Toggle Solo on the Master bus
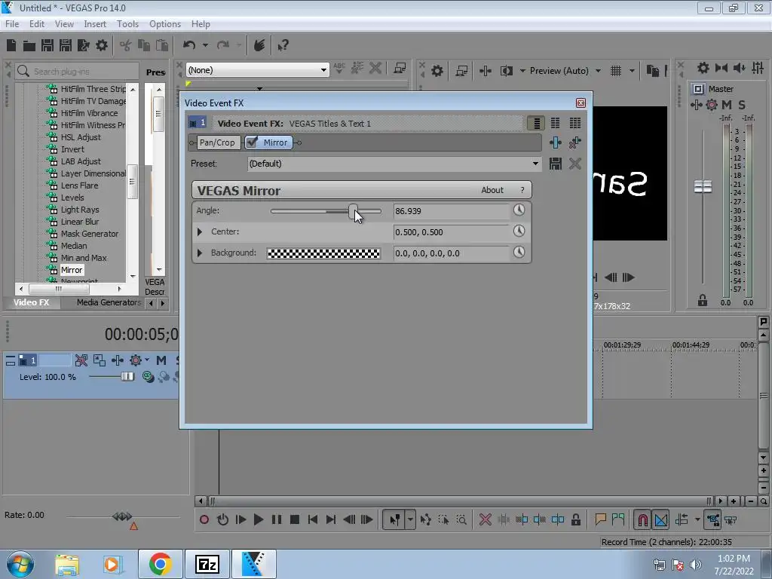Viewport: 772px width, 579px height. [742, 105]
